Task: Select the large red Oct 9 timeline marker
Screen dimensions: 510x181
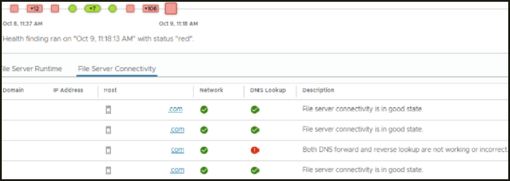Action: [171, 8]
